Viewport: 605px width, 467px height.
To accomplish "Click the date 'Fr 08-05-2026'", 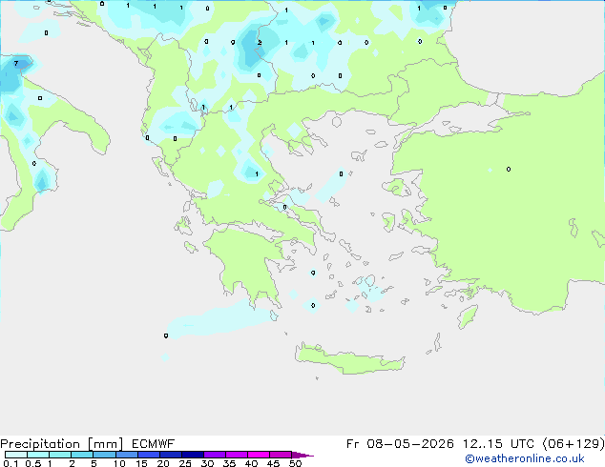I will tap(400, 444).
